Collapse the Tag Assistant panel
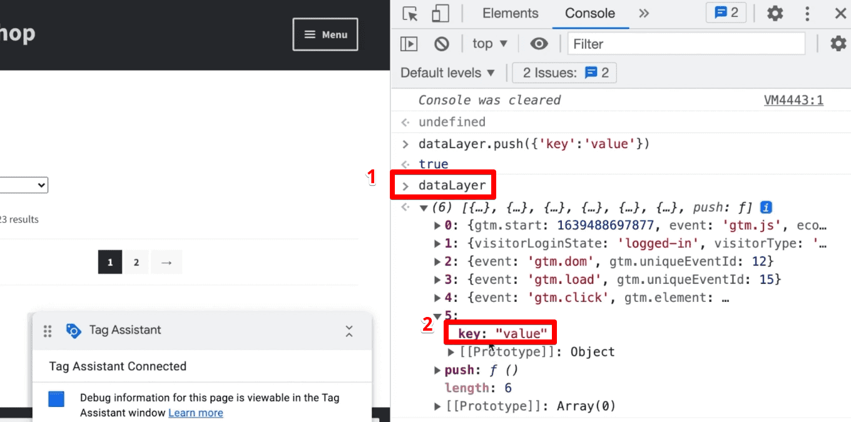This screenshot has height=422, width=851. coord(349,332)
